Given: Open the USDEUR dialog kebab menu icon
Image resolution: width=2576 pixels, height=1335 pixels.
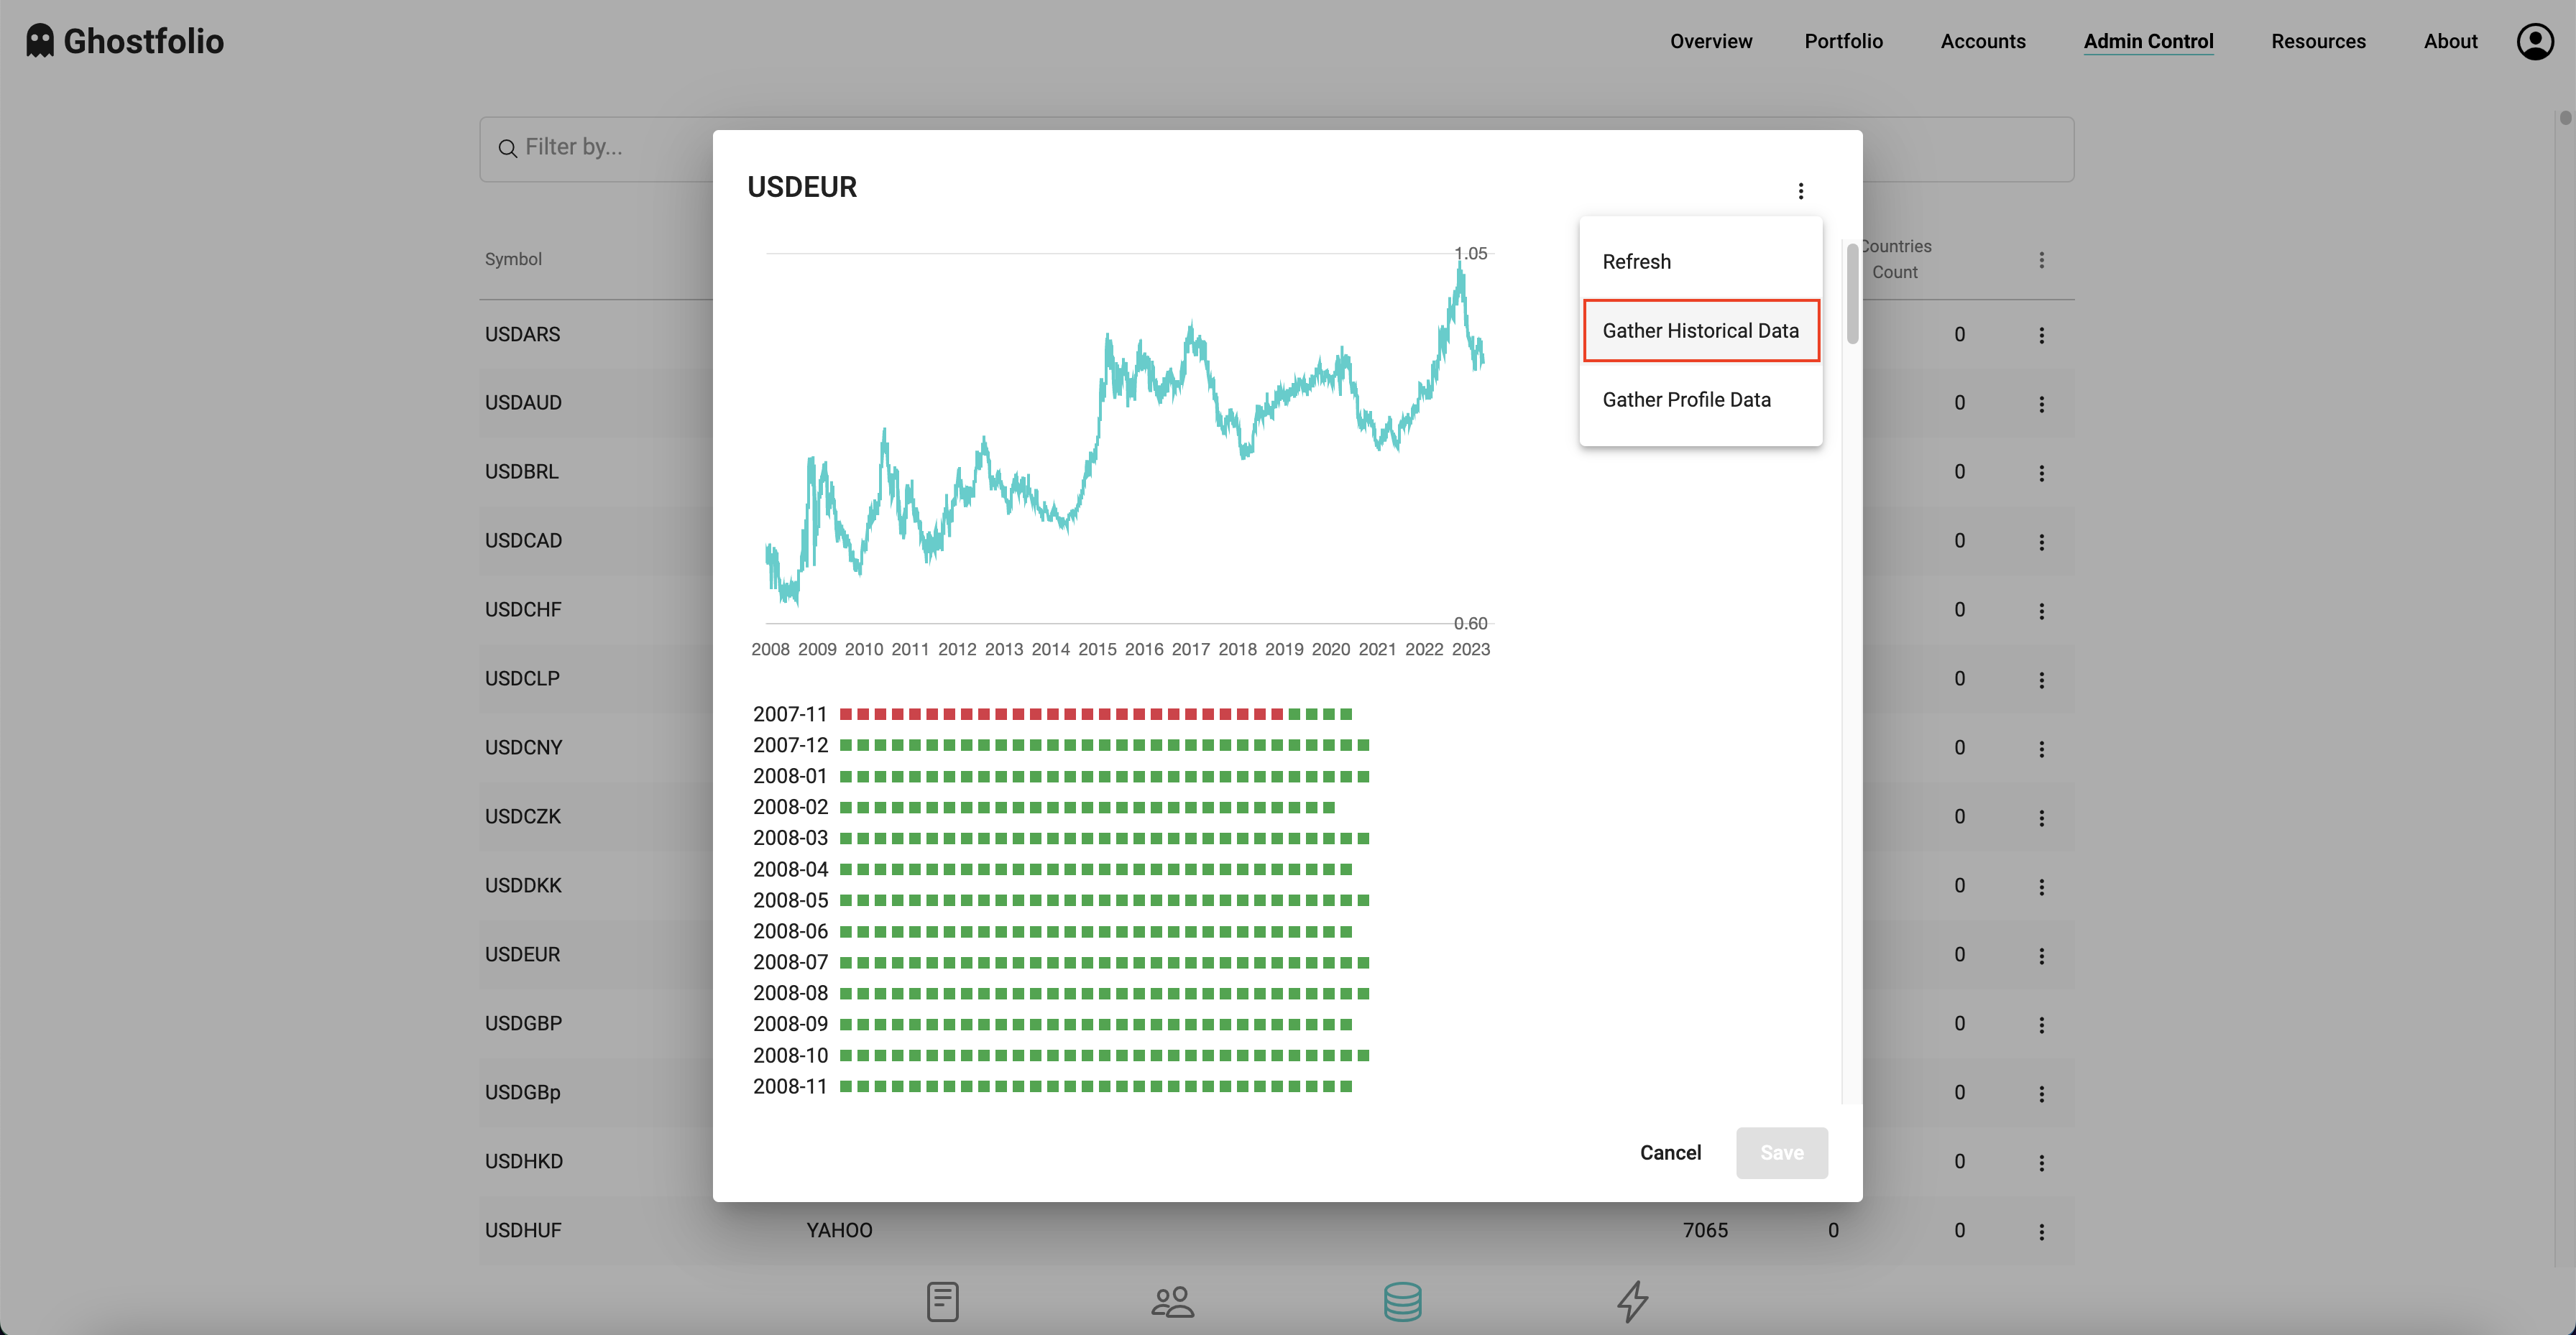Looking at the screenshot, I should pyautogui.click(x=1801, y=190).
